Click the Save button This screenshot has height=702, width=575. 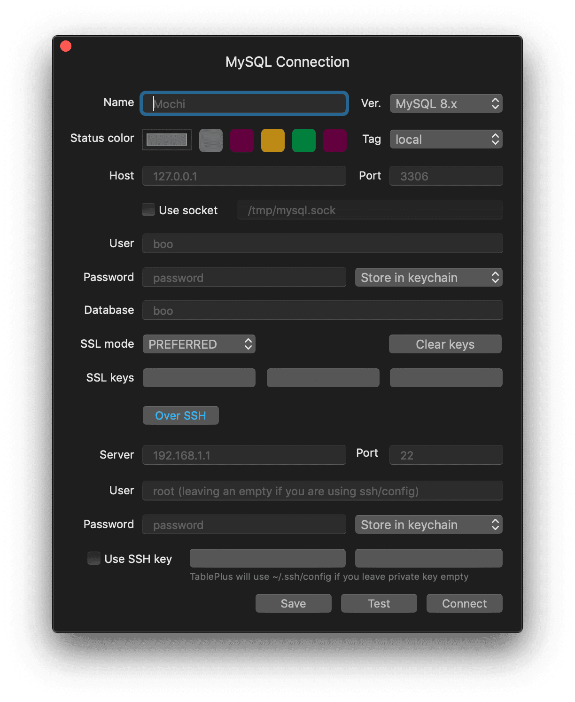pyautogui.click(x=294, y=603)
